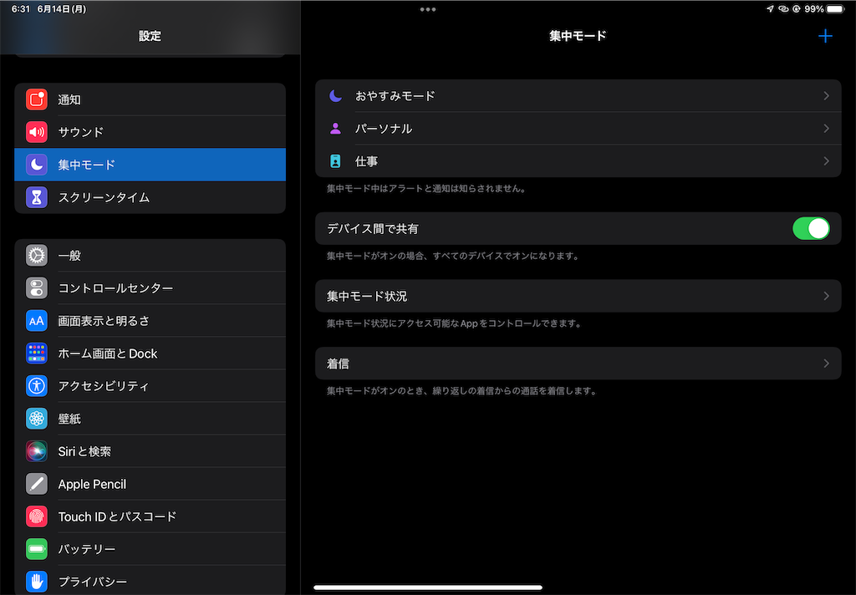The height and width of the screenshot is (595, 856).
Task: Expand 着信 row chevron
Action: coord(826,364)
